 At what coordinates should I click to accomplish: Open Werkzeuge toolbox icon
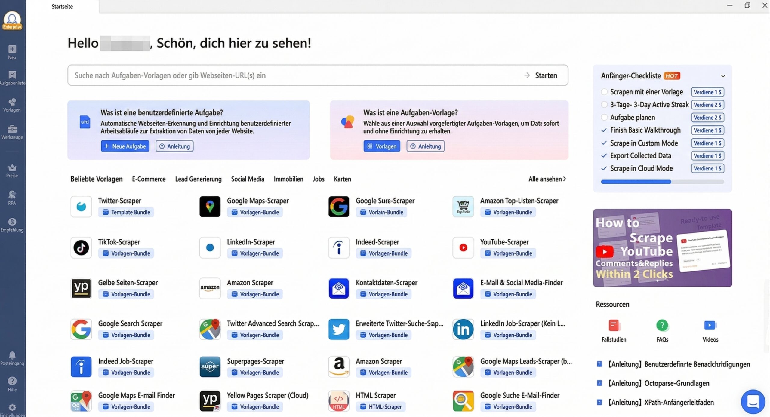pyautogui.click(x=12, y=129)
